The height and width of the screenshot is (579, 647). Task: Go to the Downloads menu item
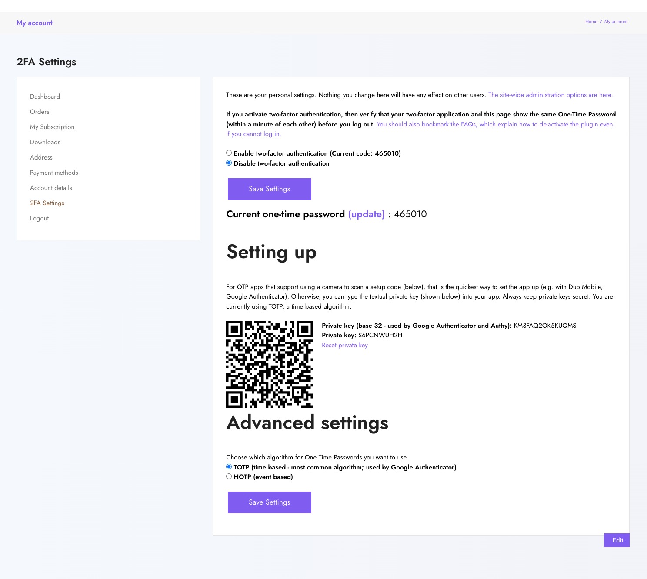pos(45,142)
